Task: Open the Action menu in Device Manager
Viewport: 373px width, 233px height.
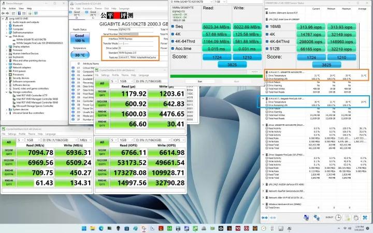Action: pos(11,8)
